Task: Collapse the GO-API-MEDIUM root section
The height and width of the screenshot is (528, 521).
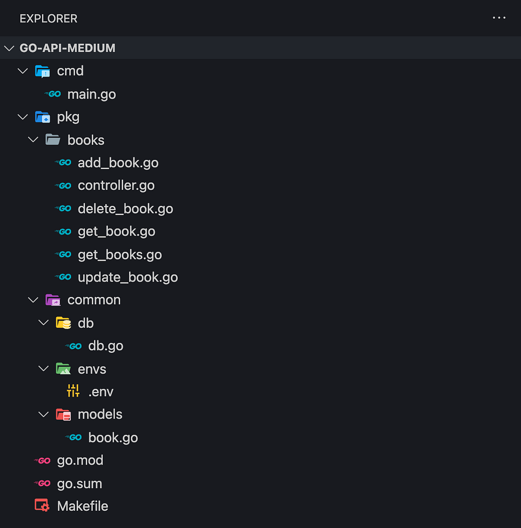Action: tap(9, 48)
